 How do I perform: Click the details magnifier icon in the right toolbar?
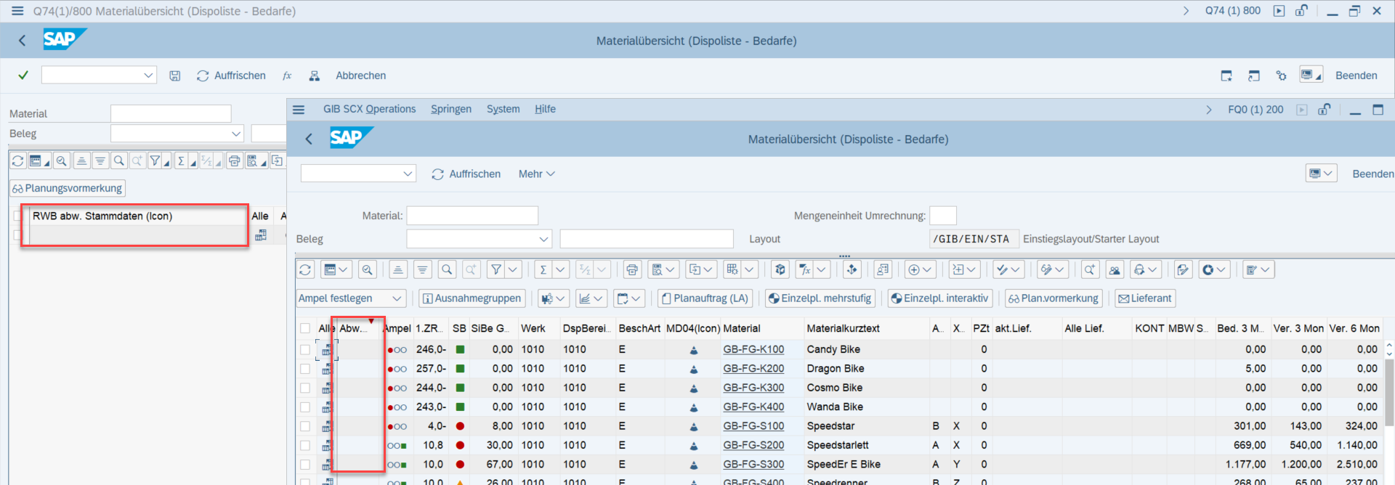(368, 270)
